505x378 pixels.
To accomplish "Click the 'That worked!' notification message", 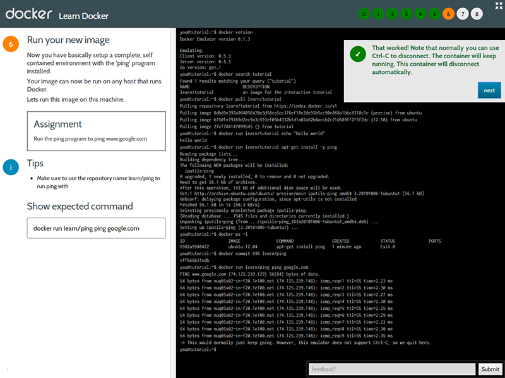I will (436, 60).
